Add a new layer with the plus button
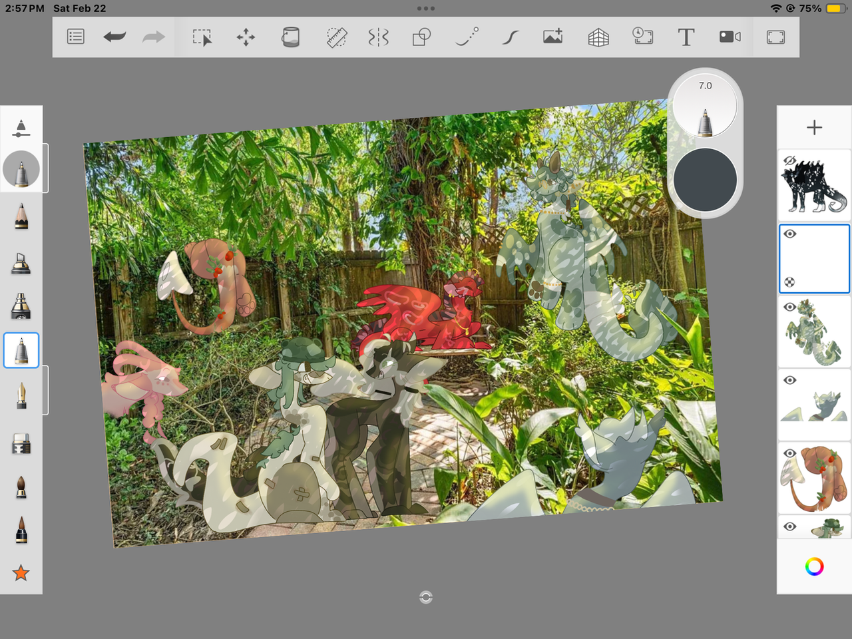Image resolution: width=852 pixels, height=639 pixels. (x=814, y=127)
